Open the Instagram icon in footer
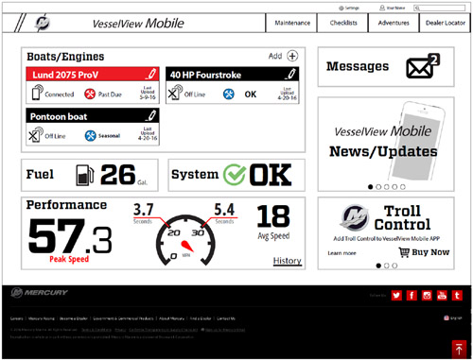The width and height of the screenshot is (473, 360). (427, 295)
